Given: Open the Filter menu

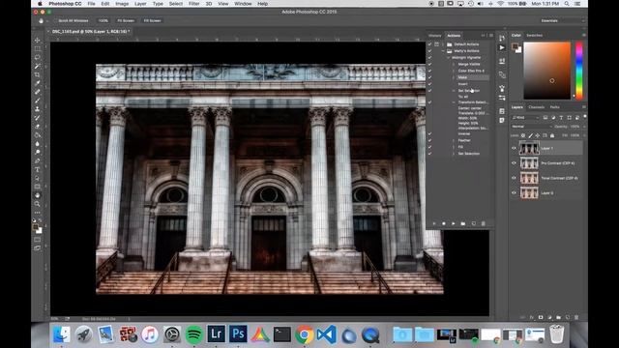Looking at the screenshot, I should click(x=193, y=4).
